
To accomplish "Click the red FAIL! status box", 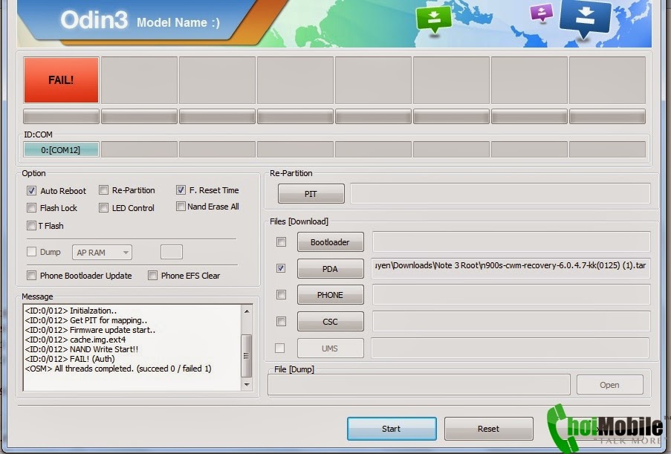I will coord(61,80).
